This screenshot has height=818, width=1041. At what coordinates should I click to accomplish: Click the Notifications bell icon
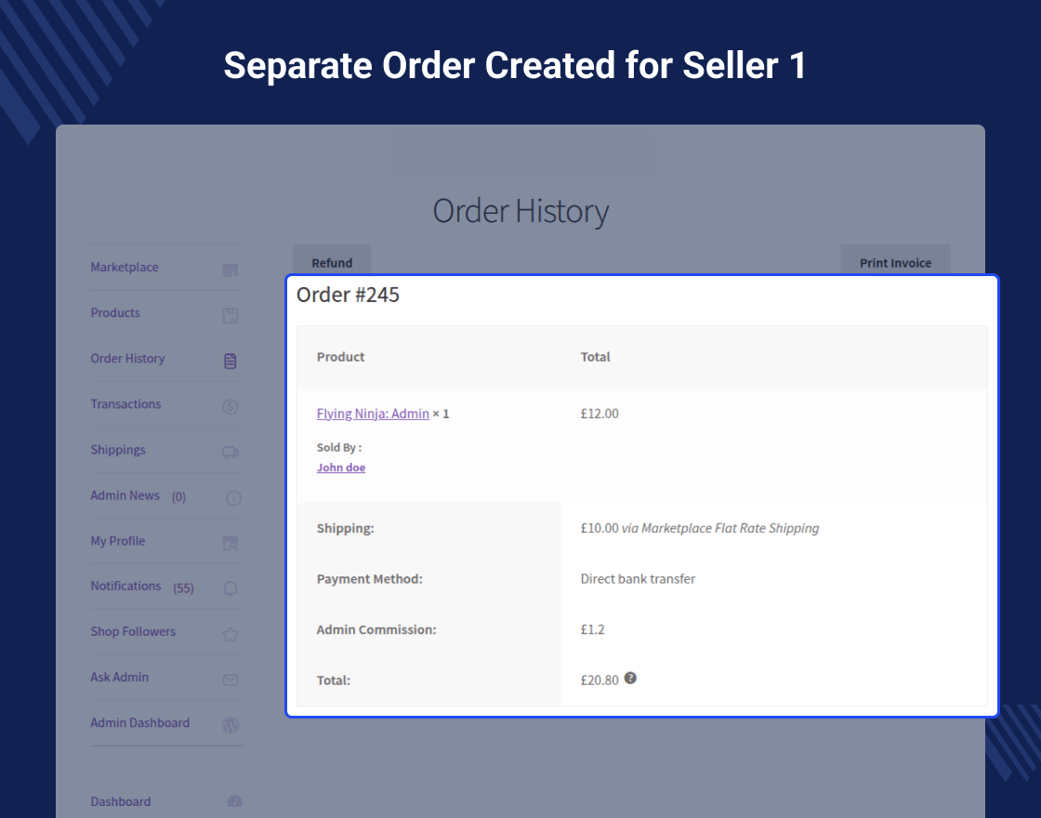tap(231, 588)
